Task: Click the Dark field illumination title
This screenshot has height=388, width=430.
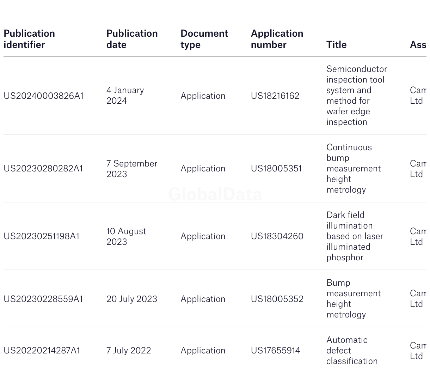Action: click(x=355, y=236)
